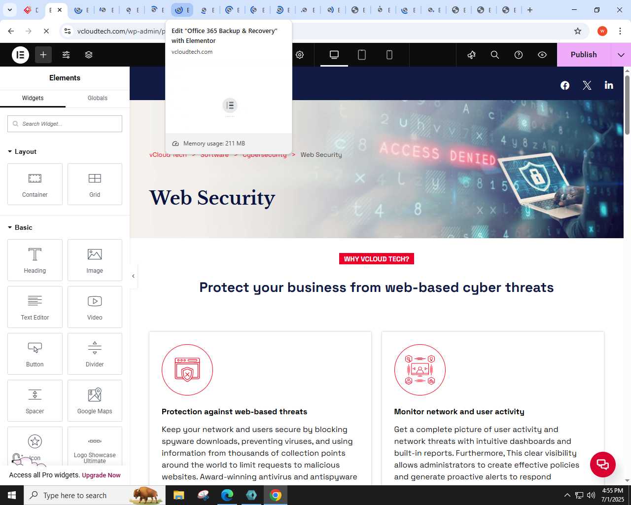Image resolution: width=631 pixels, height=505 pixels.
Task: Open Site Settings sliders icon
Action: [x=66, y=55]
